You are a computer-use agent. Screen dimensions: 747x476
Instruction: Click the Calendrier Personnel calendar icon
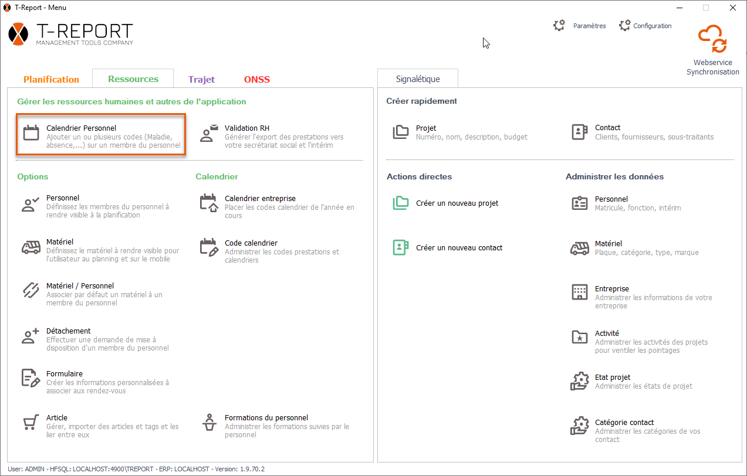(x=31, y=132)
